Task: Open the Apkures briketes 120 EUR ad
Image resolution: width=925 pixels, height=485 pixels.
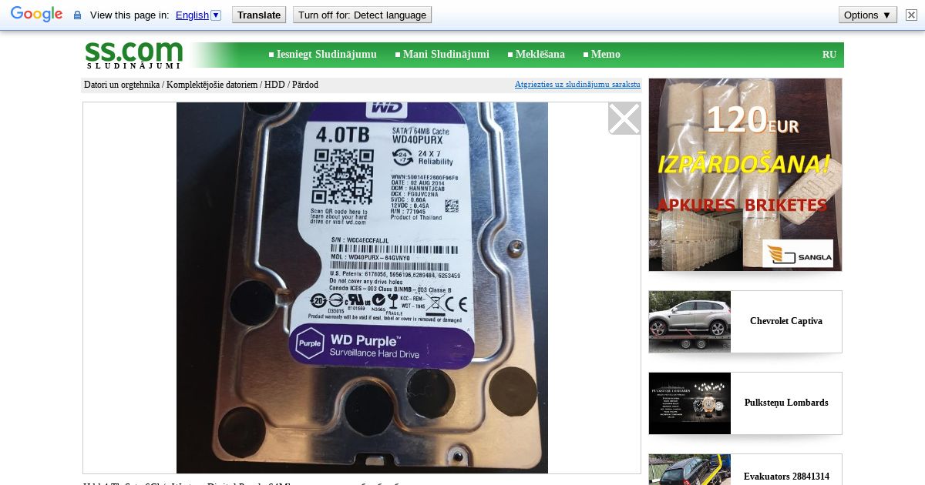Action: (745, 175)
